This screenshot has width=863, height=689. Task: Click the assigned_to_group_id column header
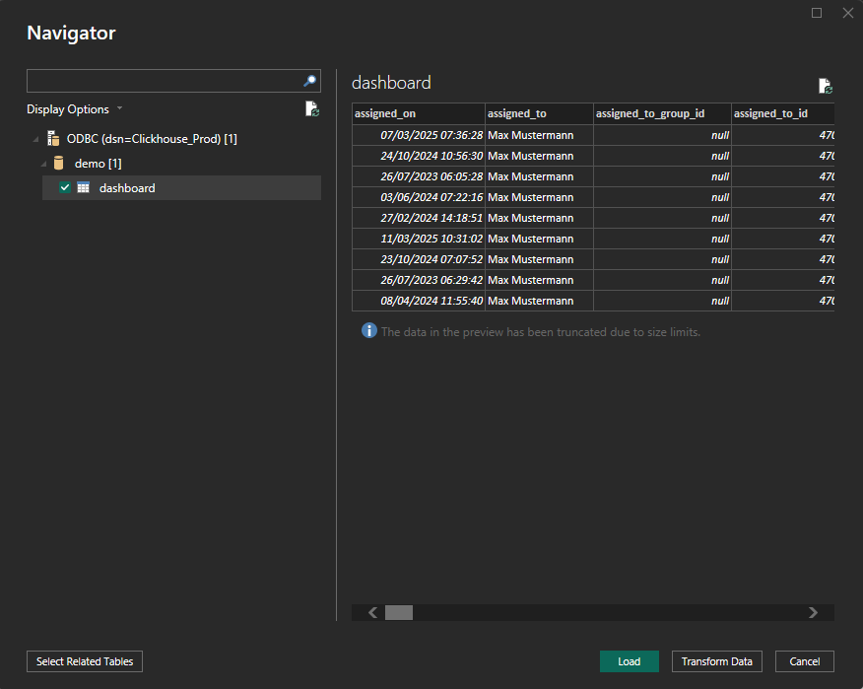[x=662, y=113]
